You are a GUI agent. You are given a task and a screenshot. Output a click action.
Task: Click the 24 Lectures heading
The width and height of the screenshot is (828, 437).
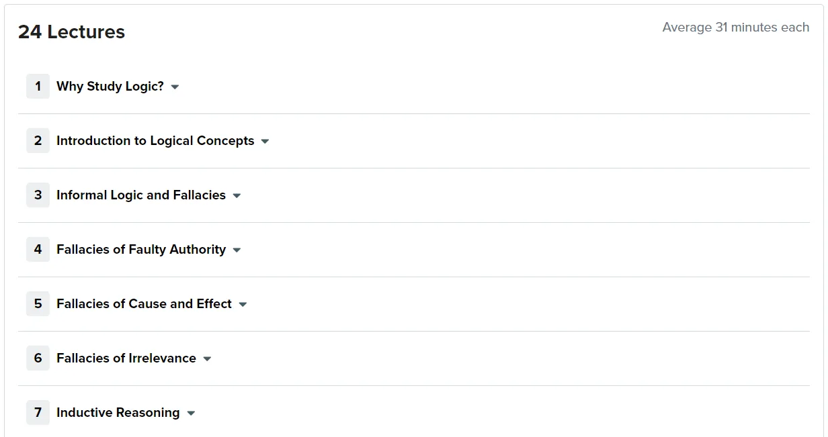pyautogui.click(x=71, y=32)
